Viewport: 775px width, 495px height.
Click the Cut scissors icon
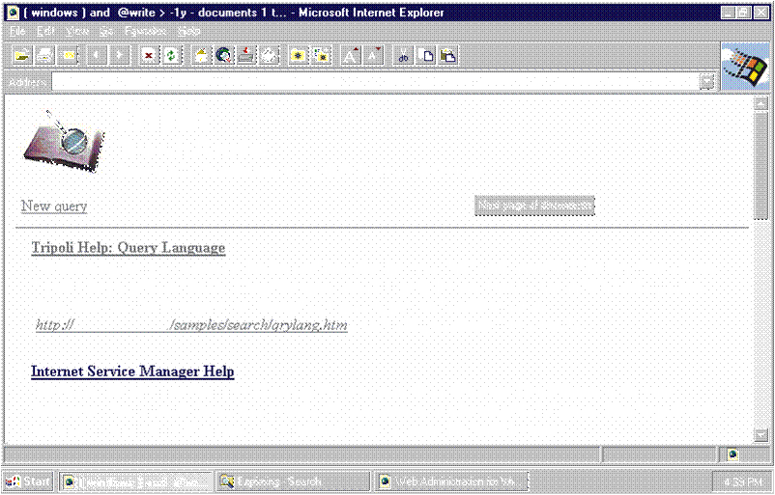403,55
